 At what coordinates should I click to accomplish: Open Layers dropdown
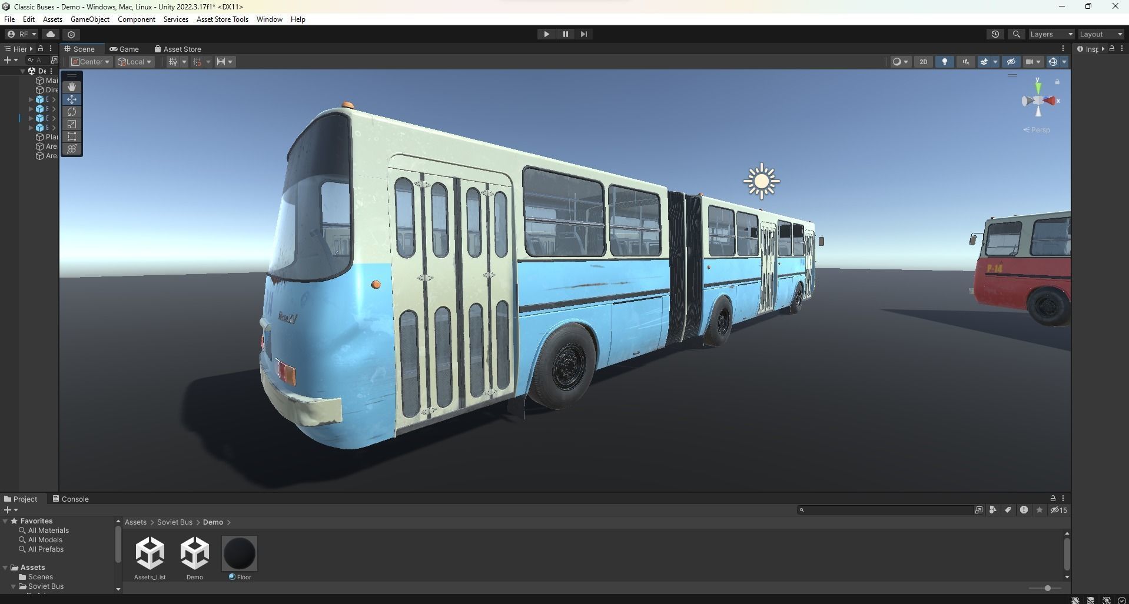(1051, 34)
